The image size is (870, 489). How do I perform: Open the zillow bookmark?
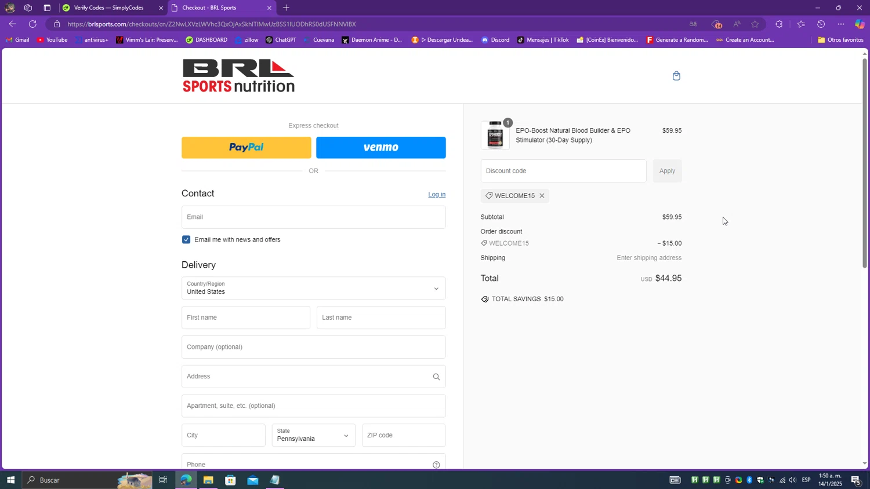[x=246, y=40]
